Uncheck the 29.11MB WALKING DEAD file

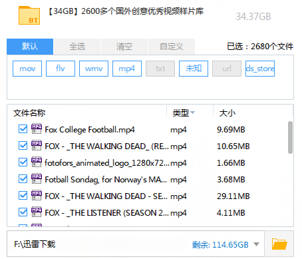23,196
